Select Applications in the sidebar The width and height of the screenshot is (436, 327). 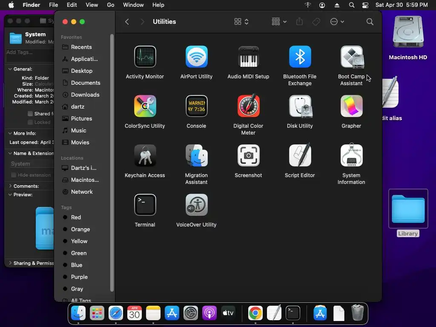(x=85, y=59)
